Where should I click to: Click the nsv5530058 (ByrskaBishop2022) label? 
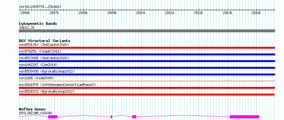point(47,71)
